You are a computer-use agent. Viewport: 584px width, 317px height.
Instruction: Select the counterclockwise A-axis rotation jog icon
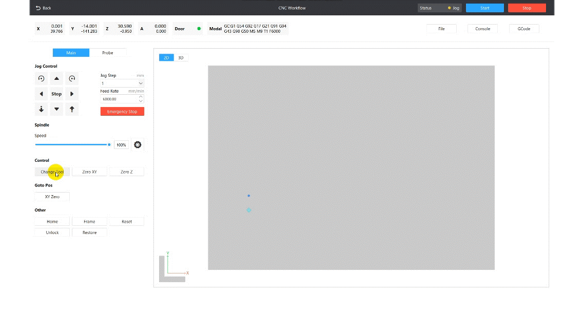coord(41,78)
